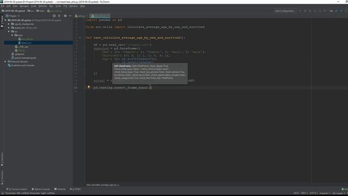Click the Run button in the toolbar
Image resolution: width=348 pixels, height=196 pixels.
click(x=301, y=11)
